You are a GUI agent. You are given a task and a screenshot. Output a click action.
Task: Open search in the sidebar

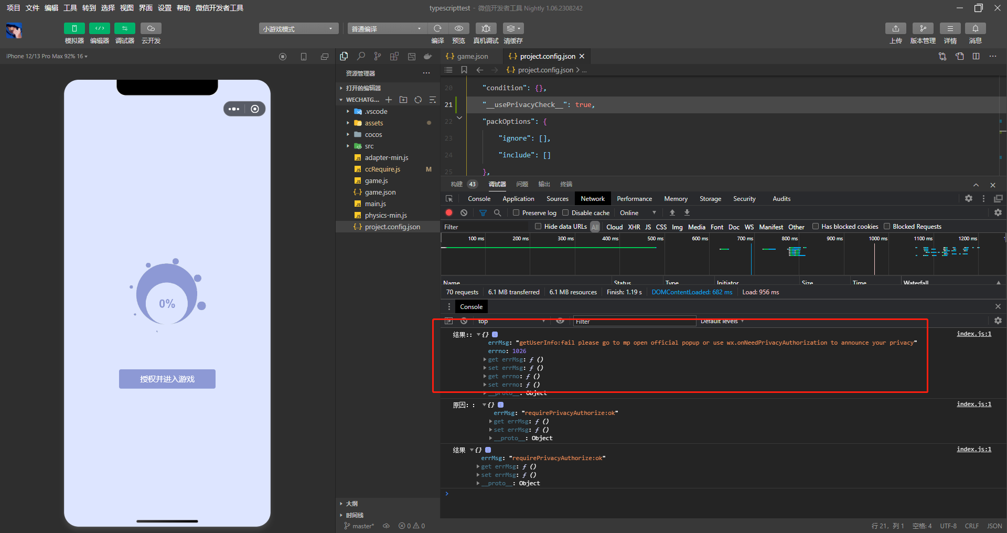pos(361,56)
